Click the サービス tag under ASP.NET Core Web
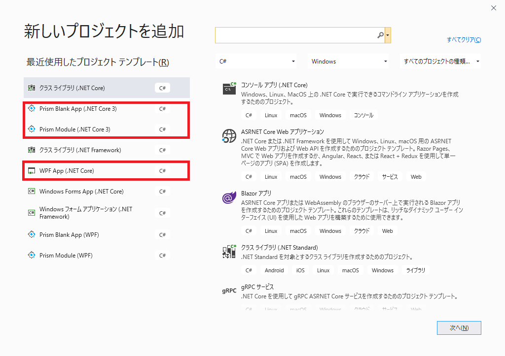 coord(390,177)
